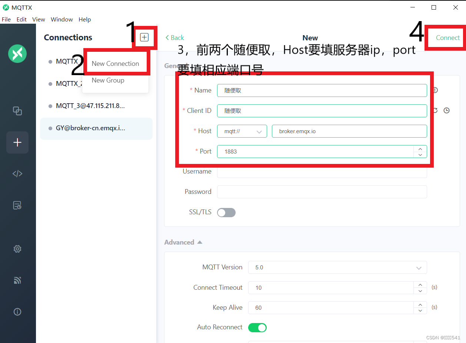Open the Scripts panel

click(17, 174)
